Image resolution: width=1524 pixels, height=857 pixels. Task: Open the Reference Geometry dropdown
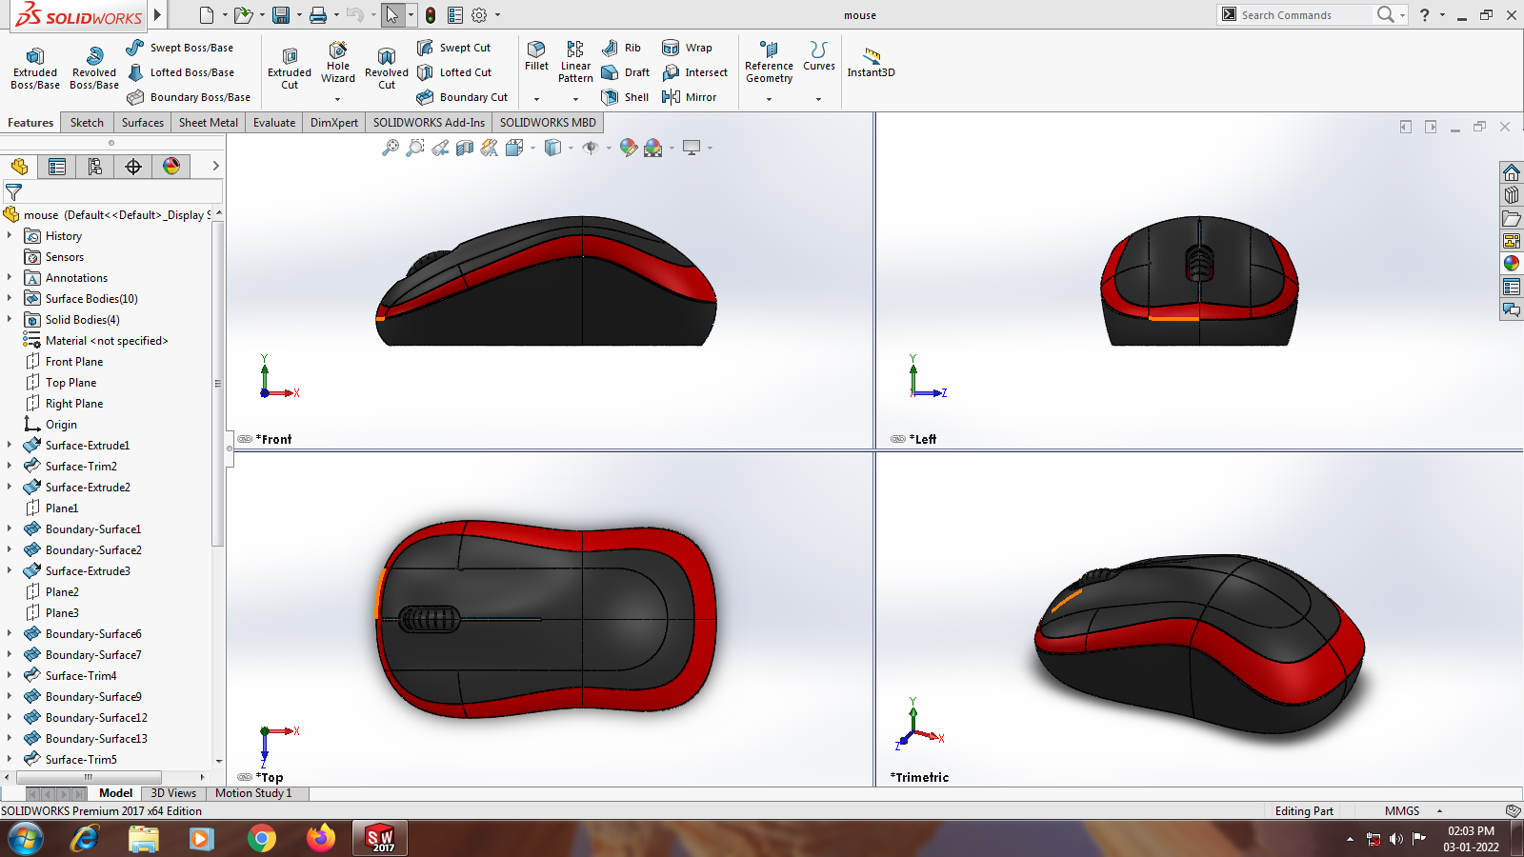pyautogui.click(x=769, y=99)
